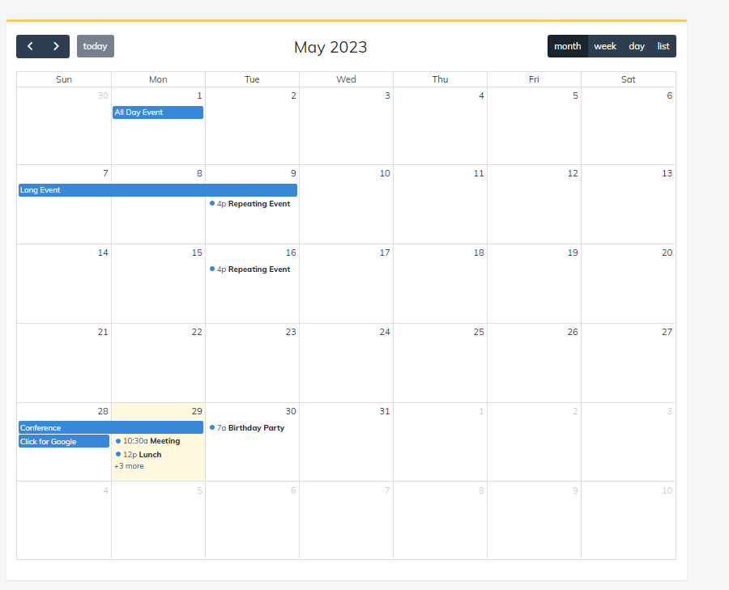Image resolution: width=729 pixels, height=590 pixels.
Task: Select day number 12
Action: (573, 173)
